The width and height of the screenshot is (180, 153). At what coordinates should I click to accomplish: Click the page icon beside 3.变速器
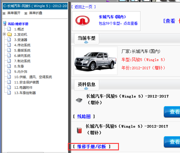coord(9,40)
